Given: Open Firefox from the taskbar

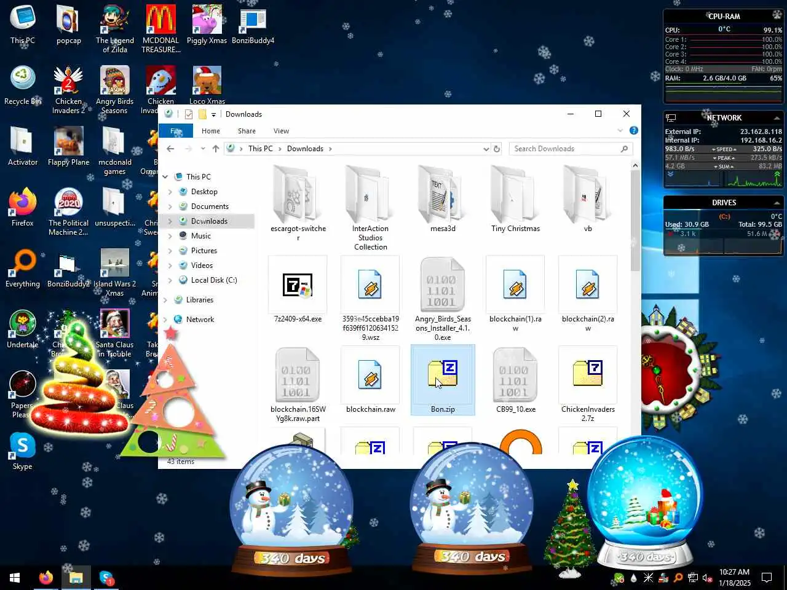Looking at the screenshot, I should (46, 578).
